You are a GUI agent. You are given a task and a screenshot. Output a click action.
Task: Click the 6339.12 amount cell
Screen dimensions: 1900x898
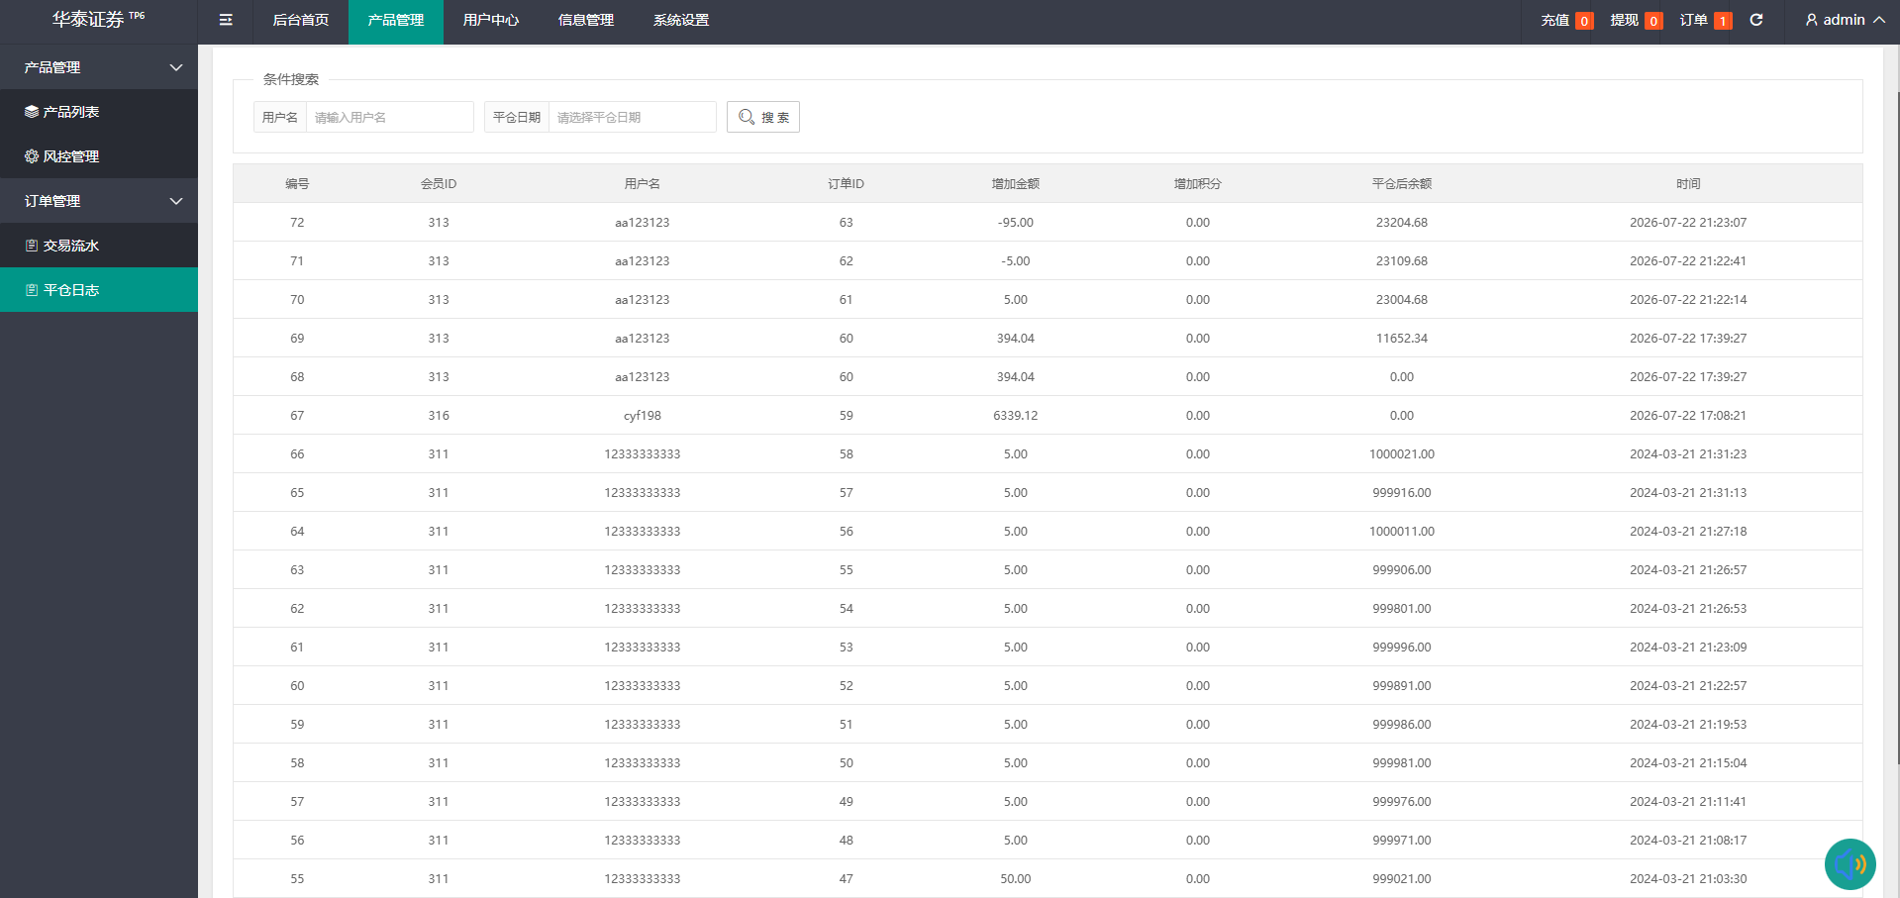[1016, 416]
